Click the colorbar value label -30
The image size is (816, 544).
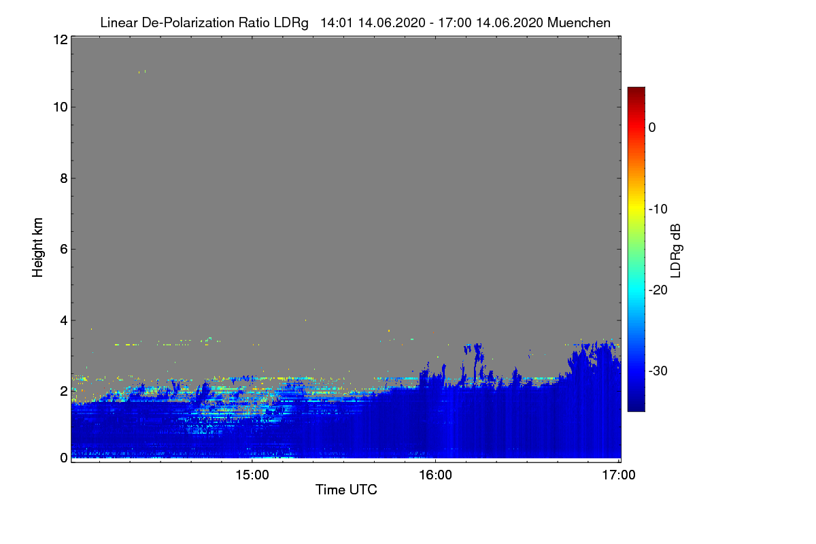658,371
